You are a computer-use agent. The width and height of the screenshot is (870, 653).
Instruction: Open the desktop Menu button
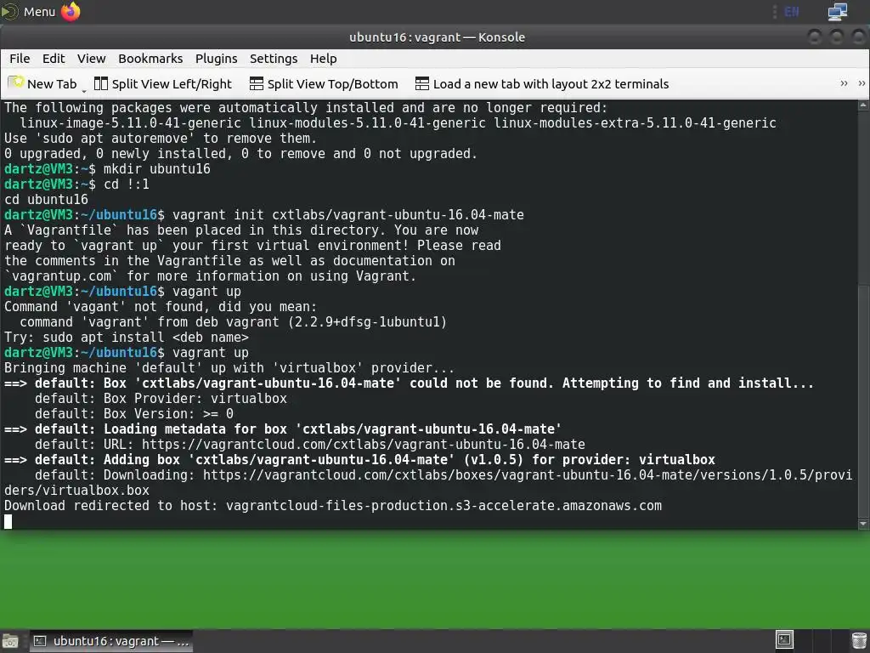click(x=29, y=12)
